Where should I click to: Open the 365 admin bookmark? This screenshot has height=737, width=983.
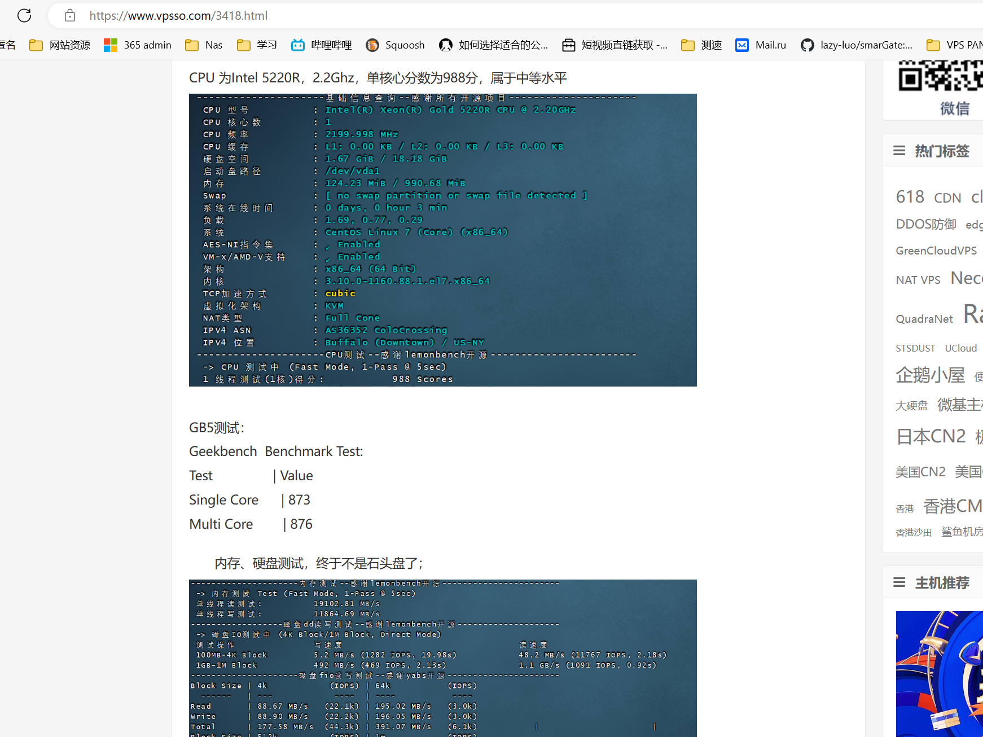tap(138, 45)
